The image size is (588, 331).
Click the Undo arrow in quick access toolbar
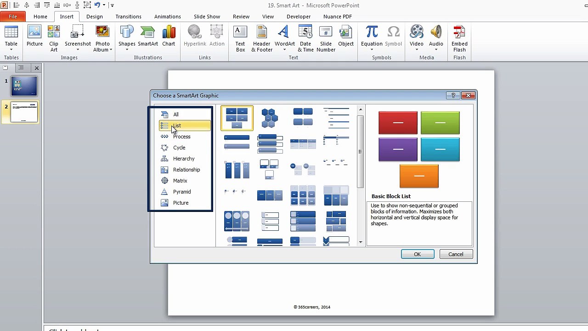tap(97, 5)
